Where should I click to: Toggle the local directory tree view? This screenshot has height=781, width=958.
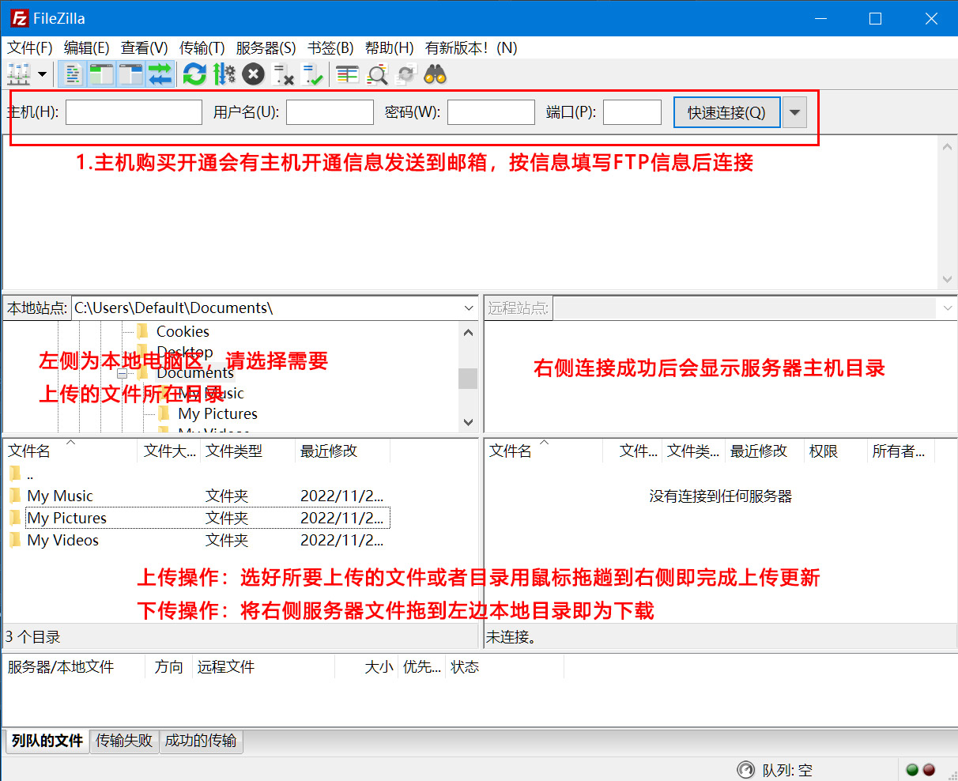[x=102, y=75]
